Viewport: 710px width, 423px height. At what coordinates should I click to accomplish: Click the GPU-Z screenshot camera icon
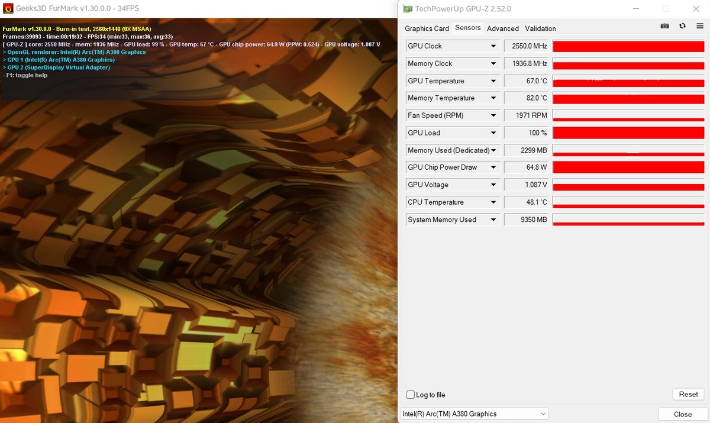pos(665,26)
